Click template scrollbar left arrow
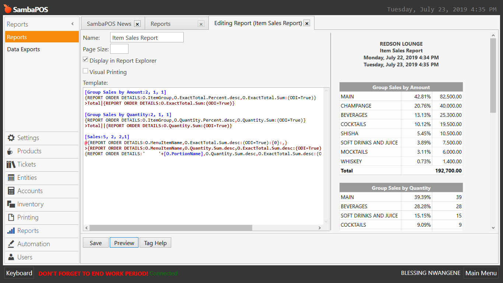 (86, 228)
